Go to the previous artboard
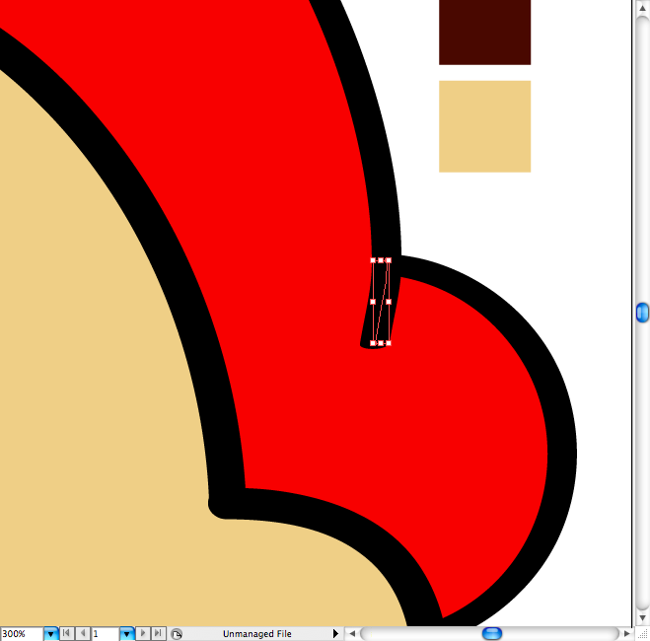The height and width of the screenshot is (641, 650). [x=83, y=633]
